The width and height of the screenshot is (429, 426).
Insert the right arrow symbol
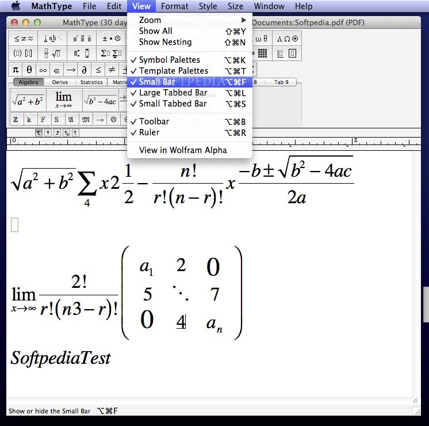tap(71, 70)
